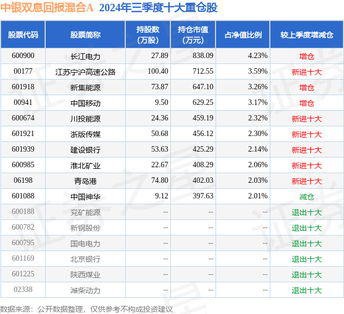Click 退出十大 label in 兖矿能源 row
The height and width of the screenshot is (314, 344).
[x=307, y=212]
